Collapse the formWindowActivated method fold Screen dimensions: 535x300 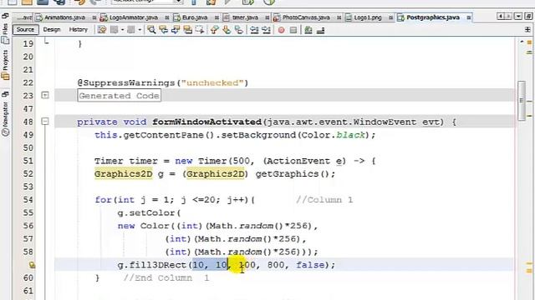(x=45, y=122)
